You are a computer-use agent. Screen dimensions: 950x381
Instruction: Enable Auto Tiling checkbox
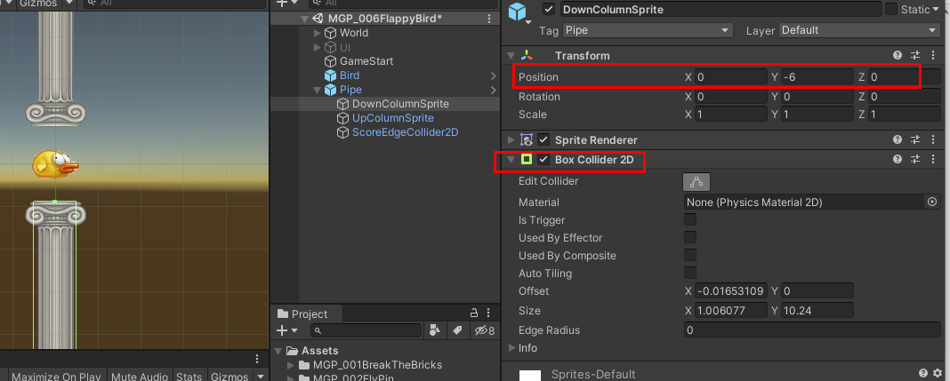pyautogui.click(x=690, y=273)
